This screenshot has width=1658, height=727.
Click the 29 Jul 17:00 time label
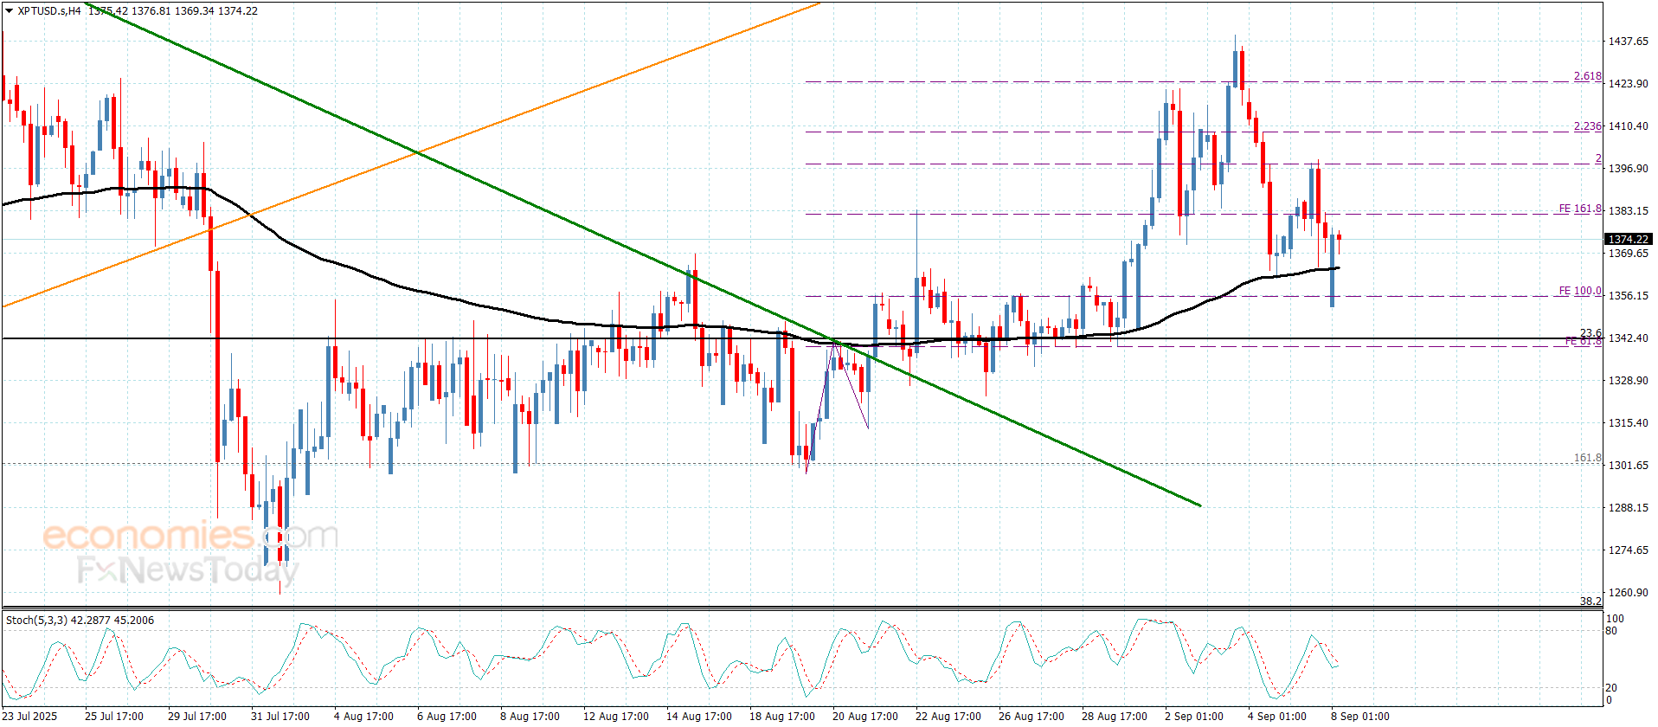tap(197, 717)
